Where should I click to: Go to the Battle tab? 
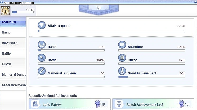pos(13,54)
